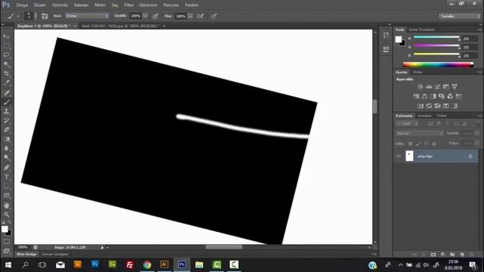Add a Brightness/Contrast adjustment
484x272 pixels.
pos(420,87)
